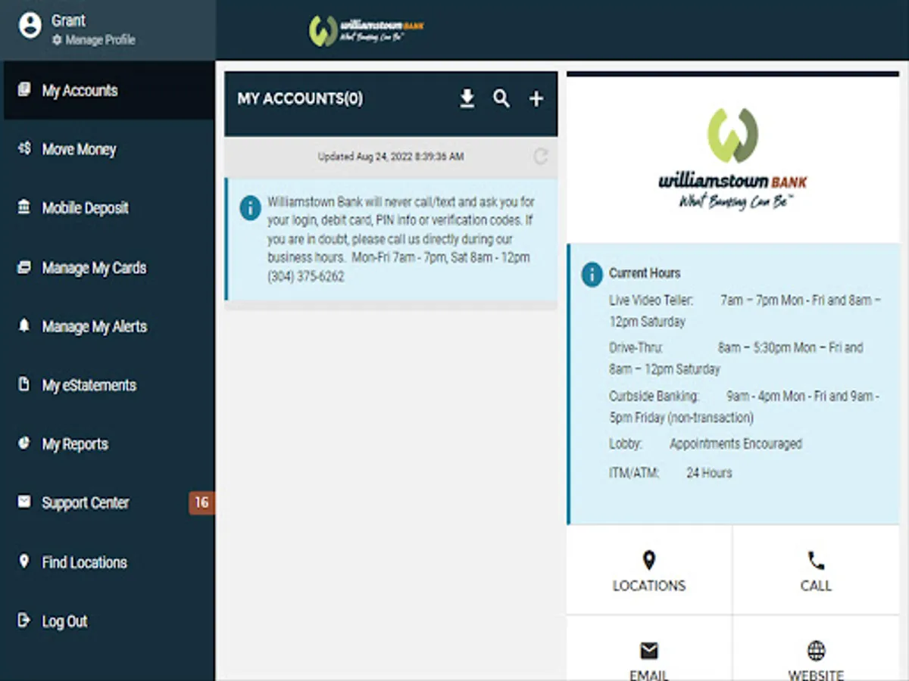Open My eStatements
The height and width of the screenshot is (681, 909).
pyautogui.click(x=108, y=385)
